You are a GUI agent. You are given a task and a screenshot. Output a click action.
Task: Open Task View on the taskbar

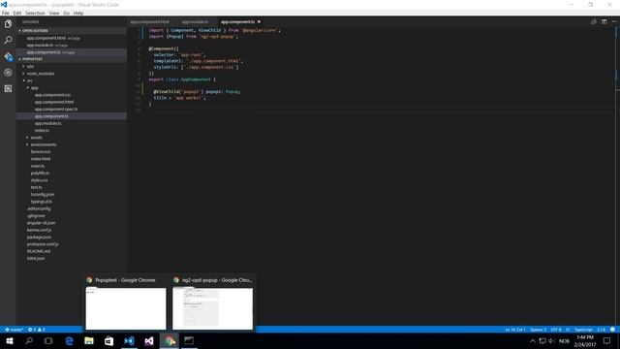tap(48, 340)
